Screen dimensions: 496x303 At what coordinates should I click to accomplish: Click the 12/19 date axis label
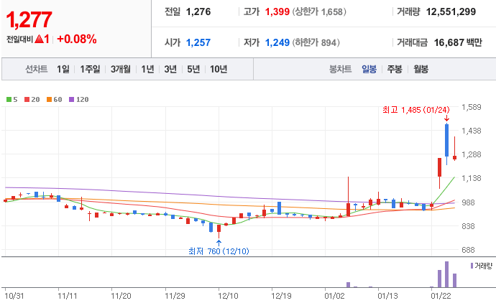point(281,296)
